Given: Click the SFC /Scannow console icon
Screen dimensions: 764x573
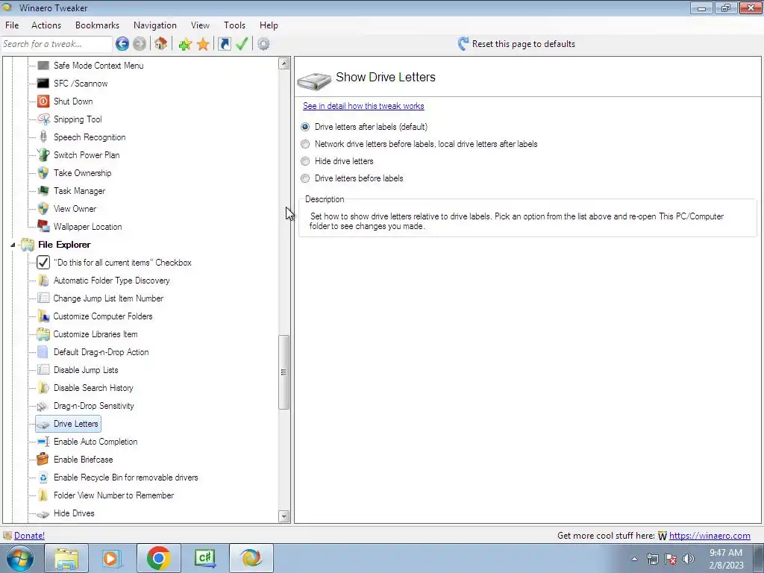Looking at the screenshot, I should click(43, 84).
